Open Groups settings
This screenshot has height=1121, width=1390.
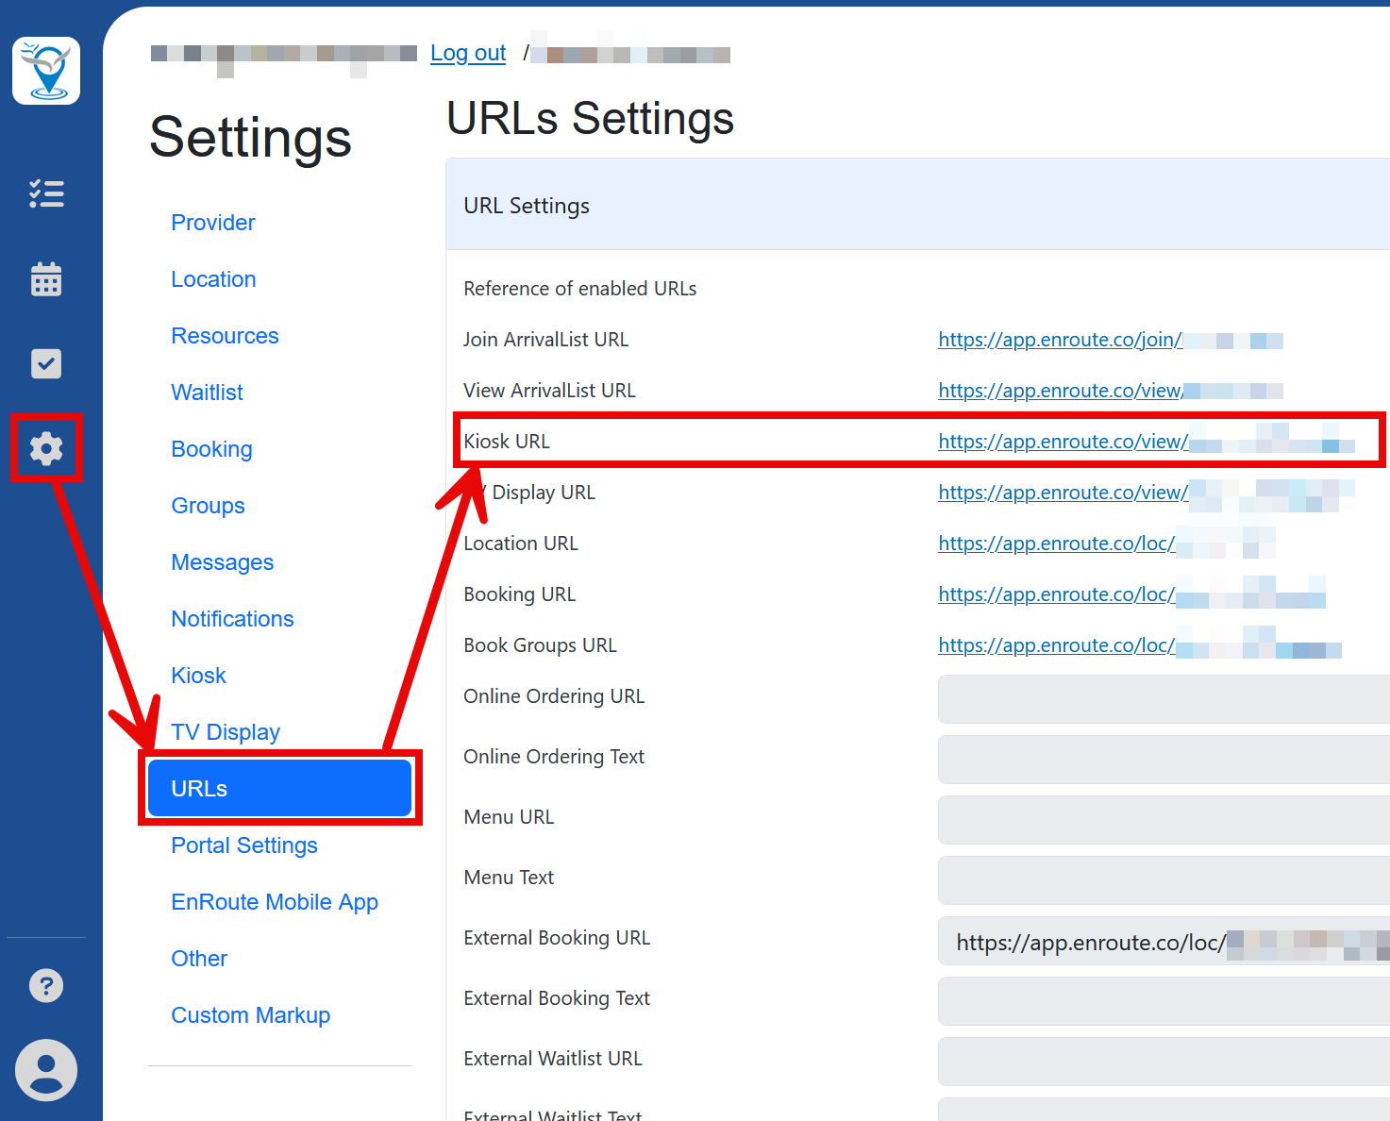pyautogui.click(x=208, y=506)
